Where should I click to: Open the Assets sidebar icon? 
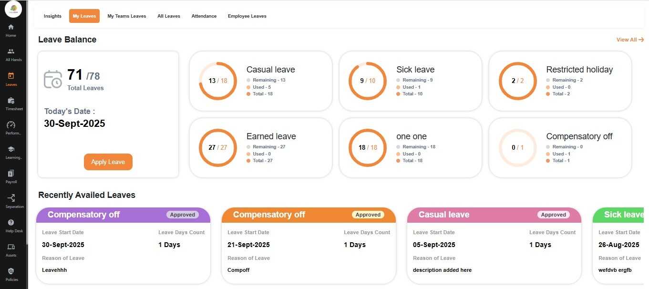11,247
